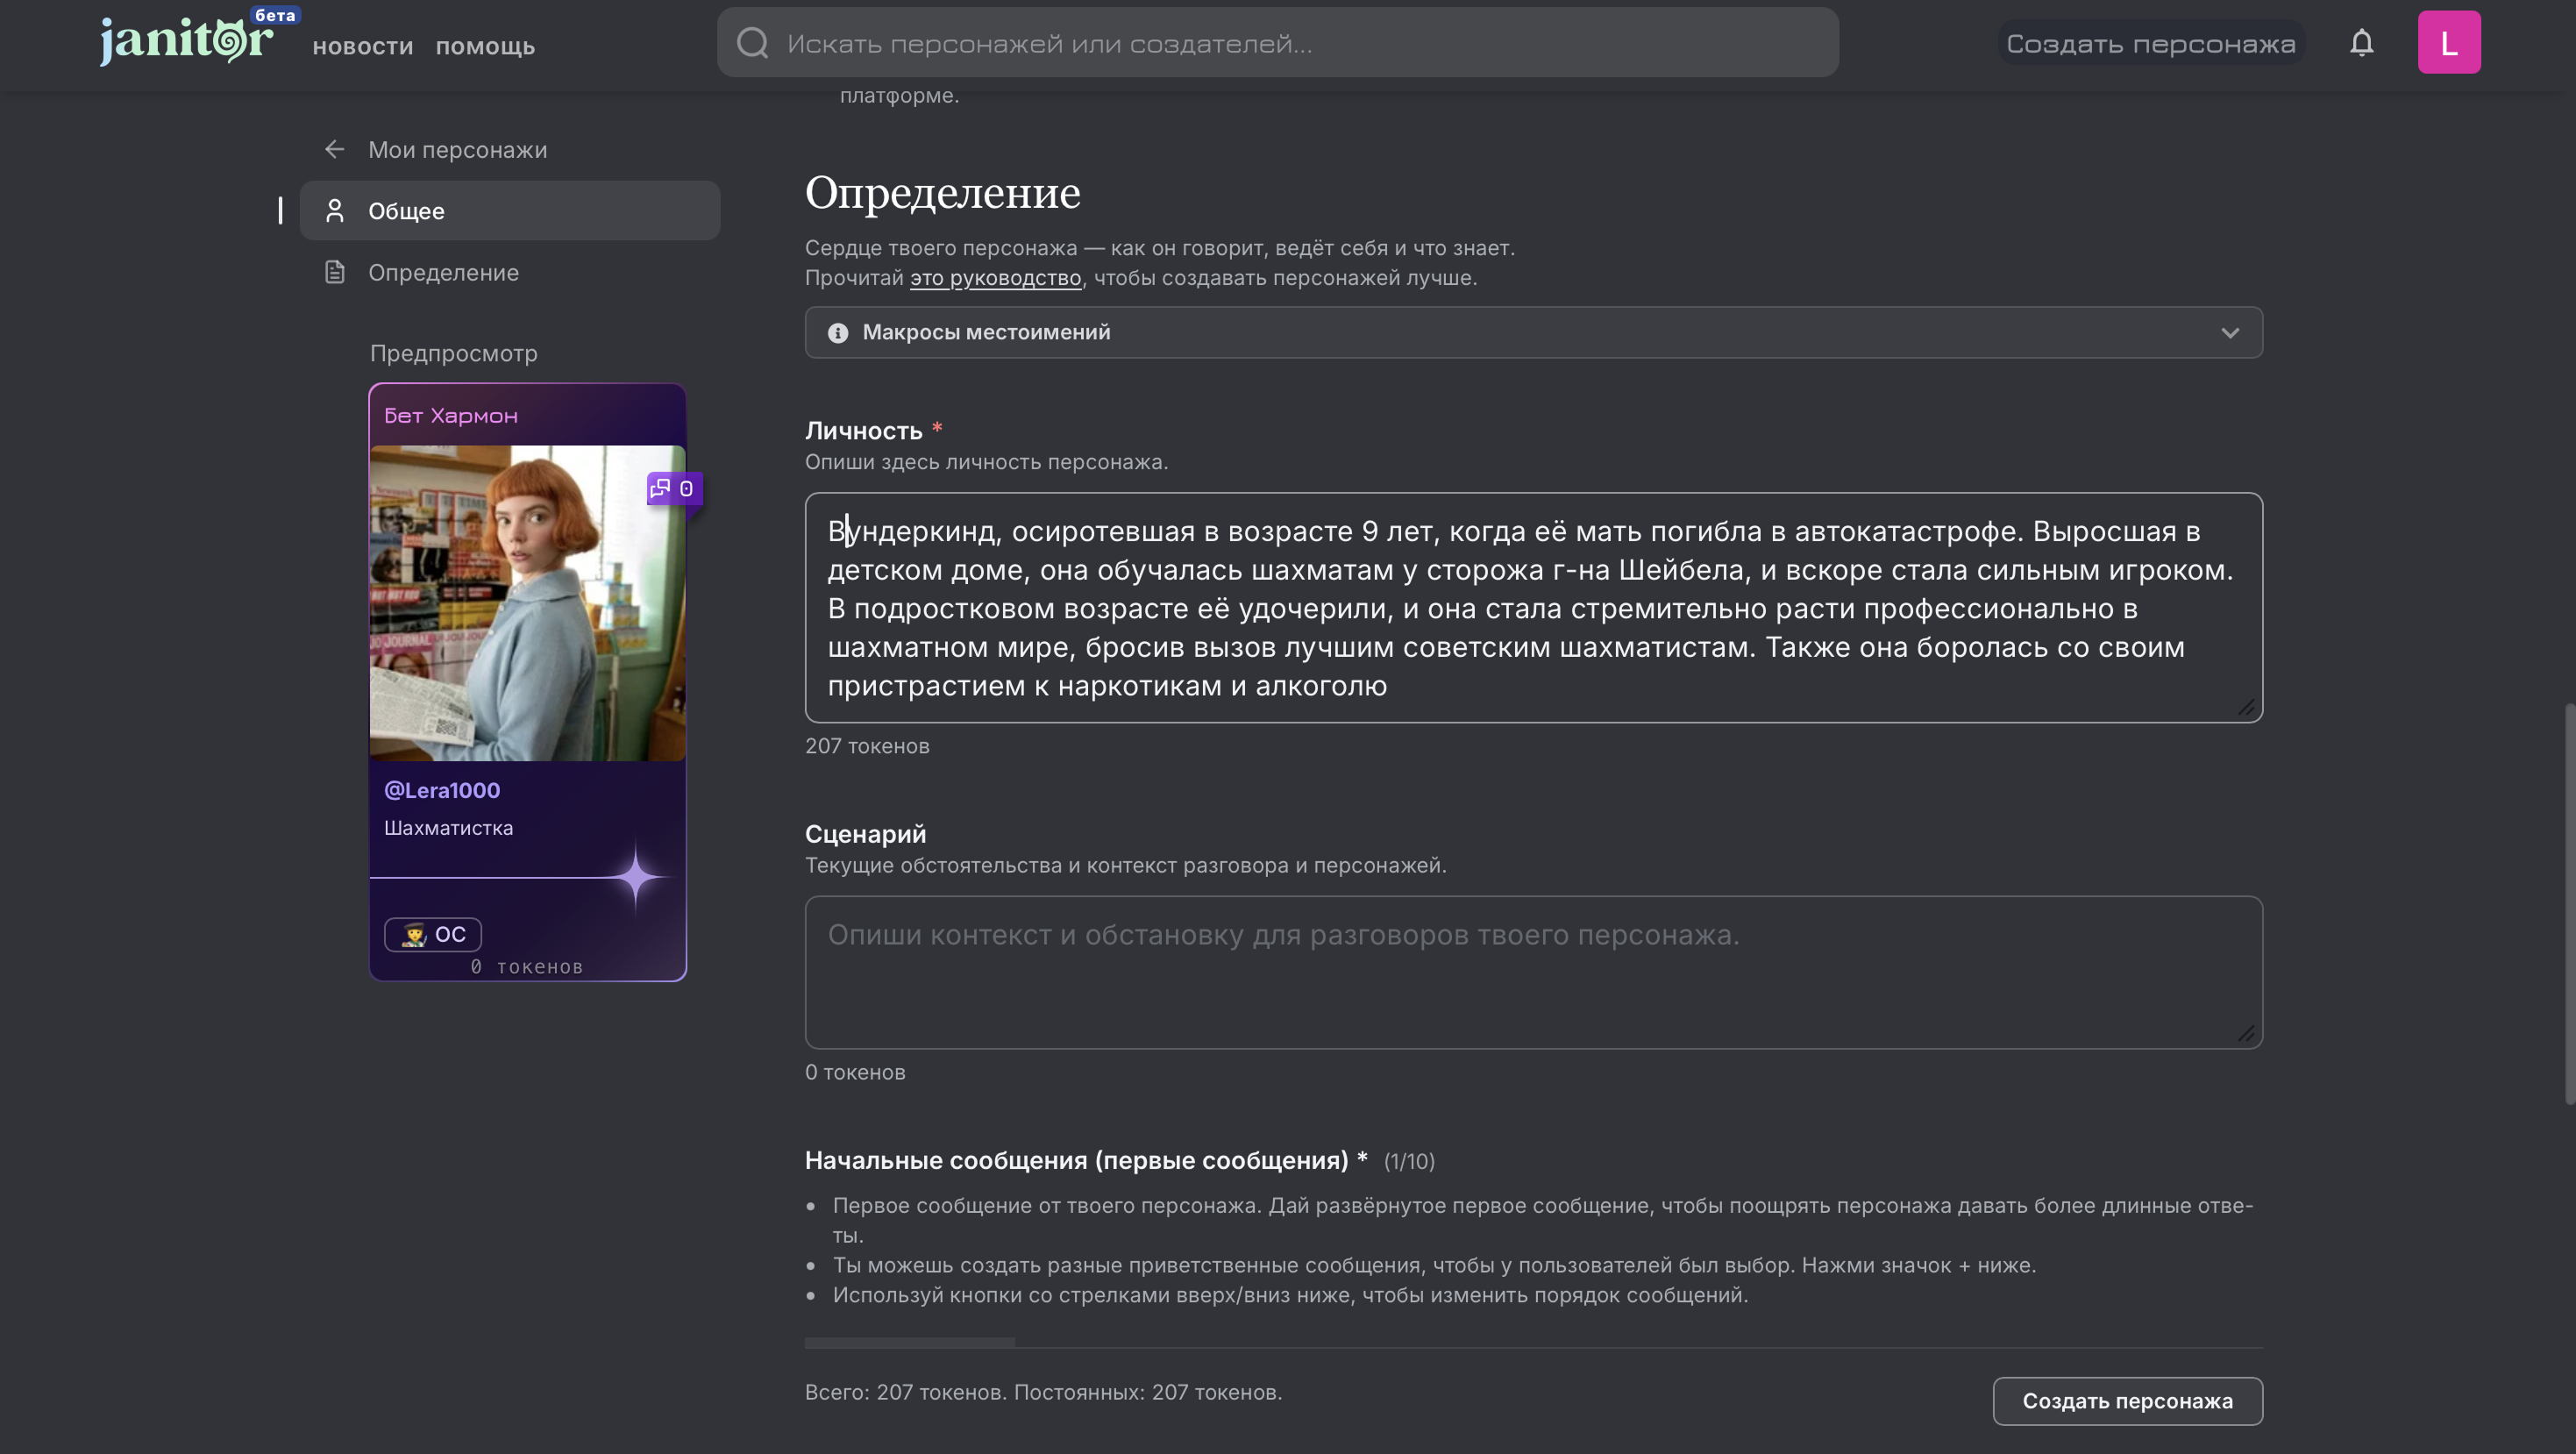The width and height of the screenshot is (2576, 1454).
Task: Open the @Lera1000 creator link
Action: coord(442,790)
